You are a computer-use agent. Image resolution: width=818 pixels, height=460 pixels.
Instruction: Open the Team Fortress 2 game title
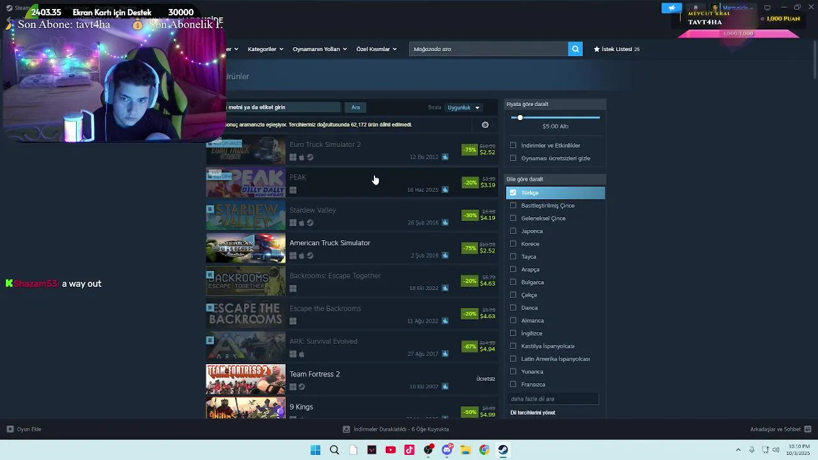[x=314, y=374]
